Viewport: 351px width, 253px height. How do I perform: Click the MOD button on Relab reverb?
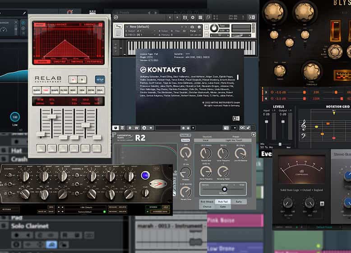click(x=73, y=90)
